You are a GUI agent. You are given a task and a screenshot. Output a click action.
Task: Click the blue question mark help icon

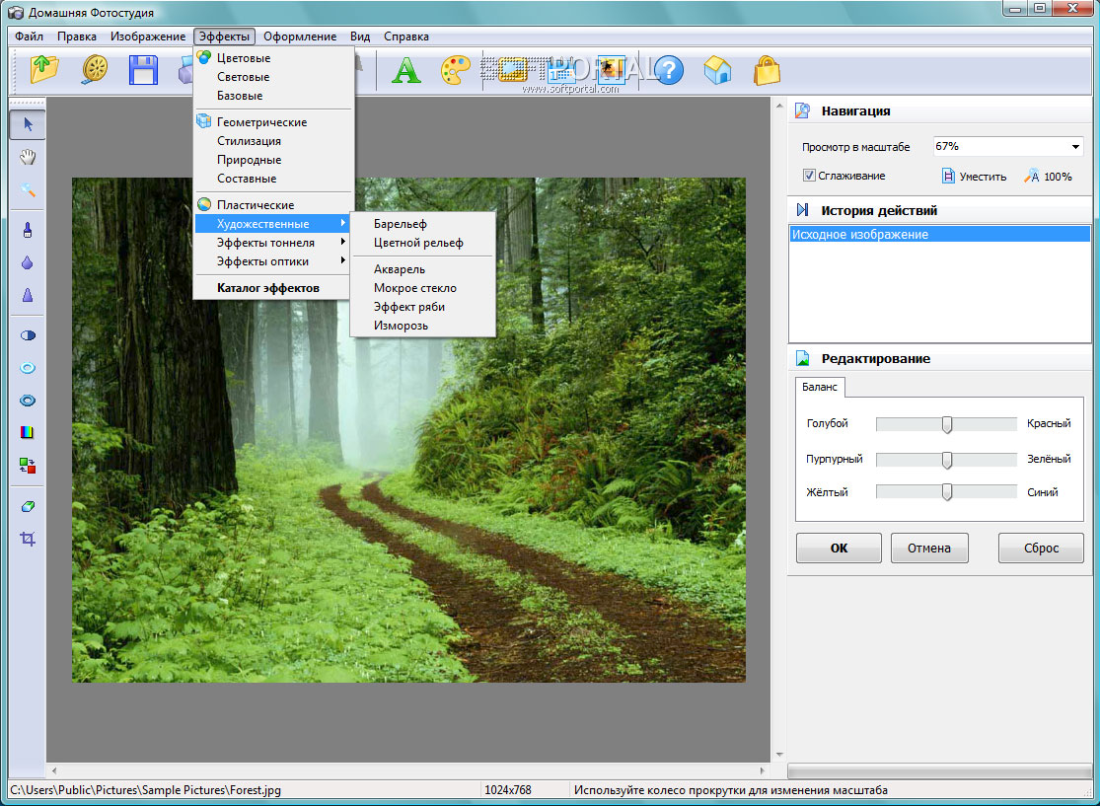(669, 70)
